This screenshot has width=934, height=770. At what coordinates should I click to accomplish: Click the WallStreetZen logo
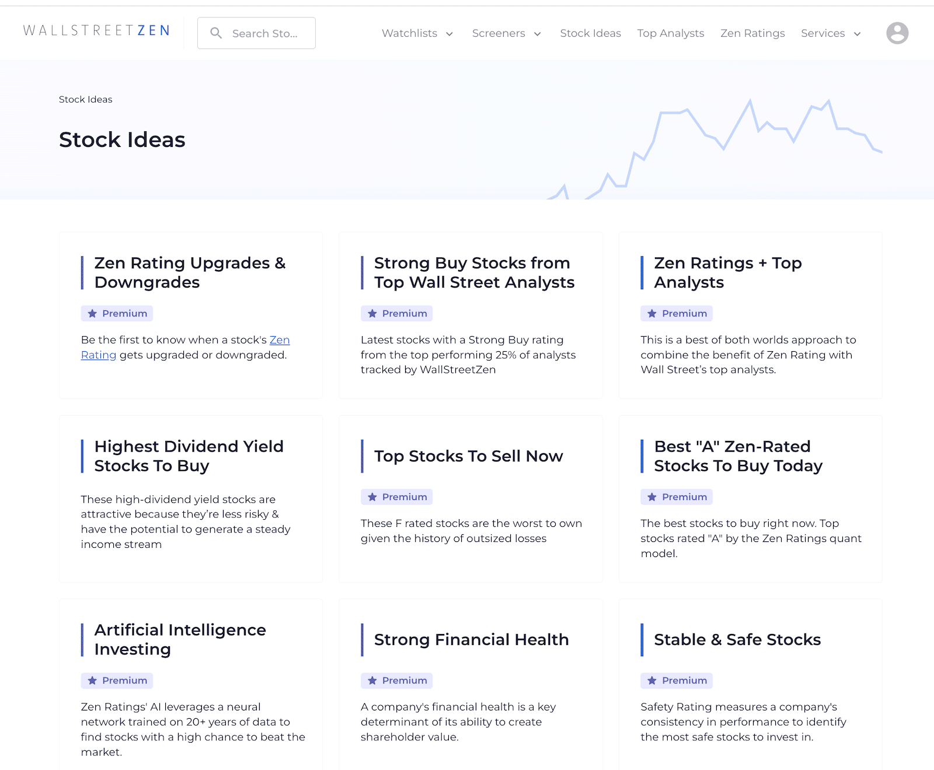point(96,31)
